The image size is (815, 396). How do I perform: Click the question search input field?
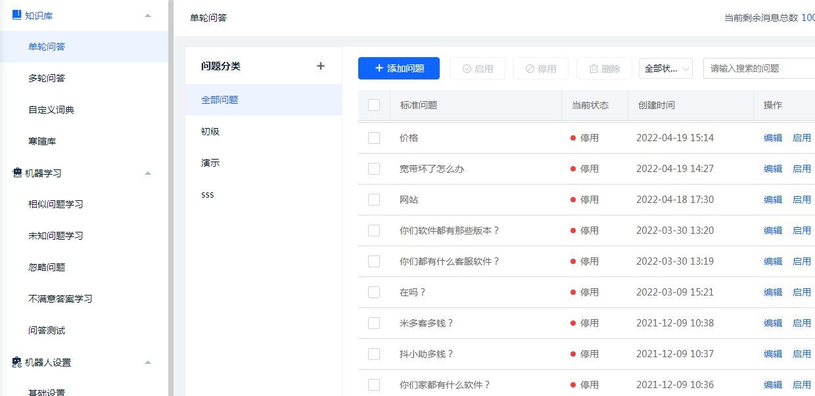pos(756,68)
